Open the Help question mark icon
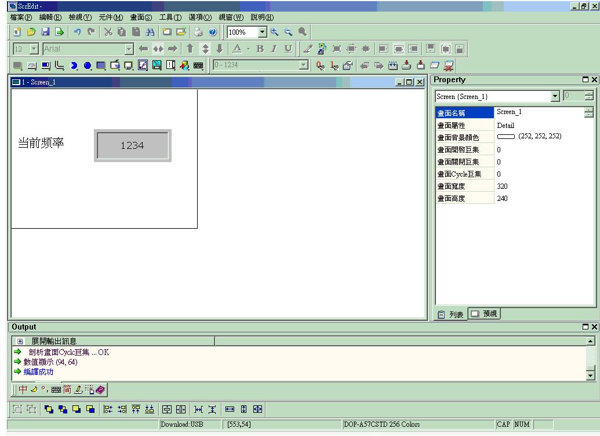 [212, 32]
